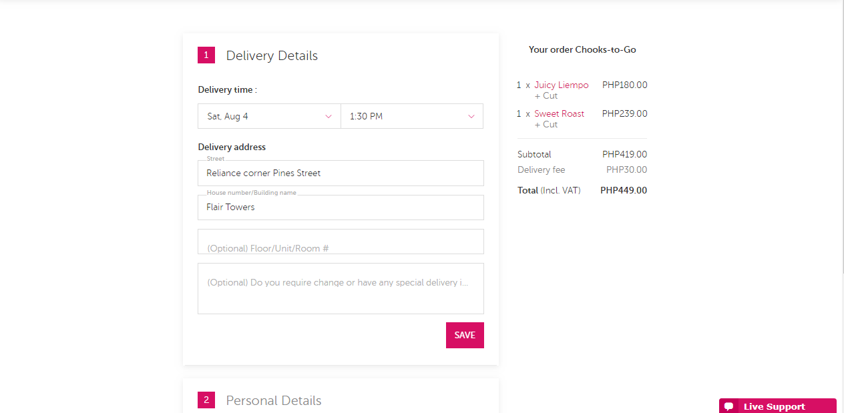Viewport: 844px width, 413px height.
Task: Click the Sweet Roast item link
Action: [x=559, y=113]
